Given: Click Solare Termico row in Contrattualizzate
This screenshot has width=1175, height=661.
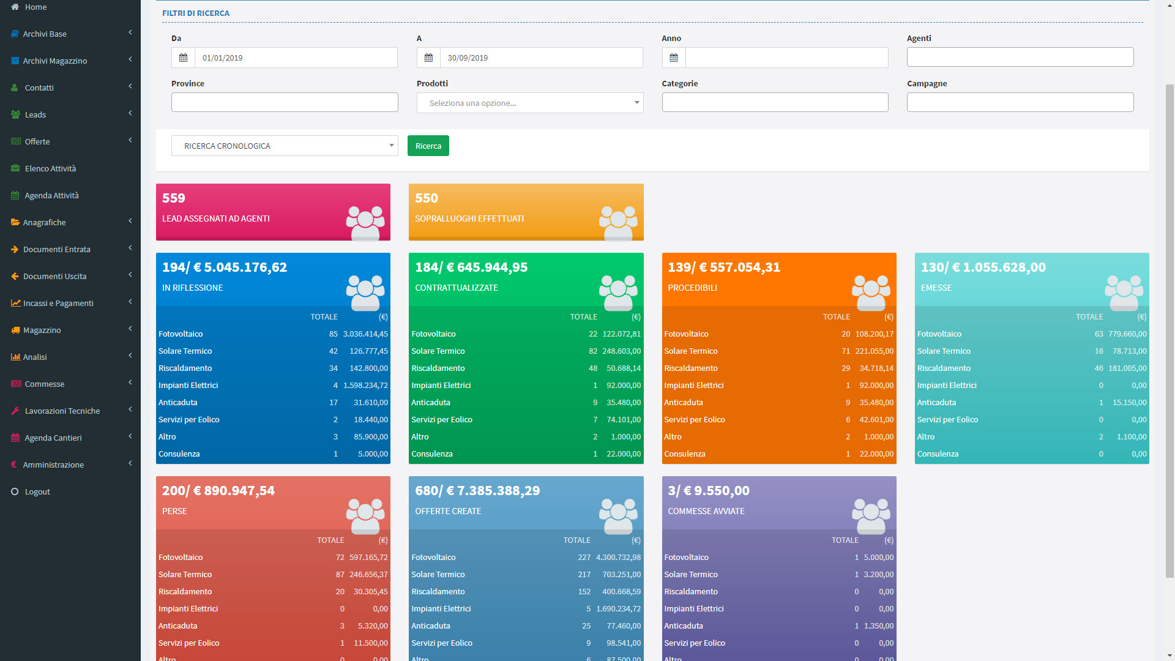Looking at the screenshot, I should tap(526, 351).
